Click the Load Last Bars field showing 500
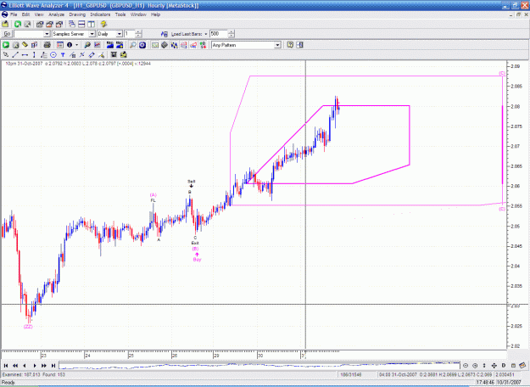This screenshot has height=387, width=530. tap(219, 34)
